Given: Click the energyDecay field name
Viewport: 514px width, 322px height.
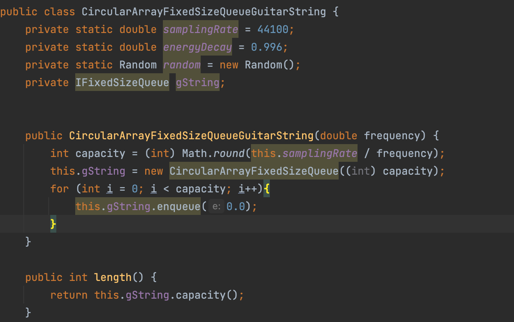Looking at the screenshot, I should (x=197, y=47).
